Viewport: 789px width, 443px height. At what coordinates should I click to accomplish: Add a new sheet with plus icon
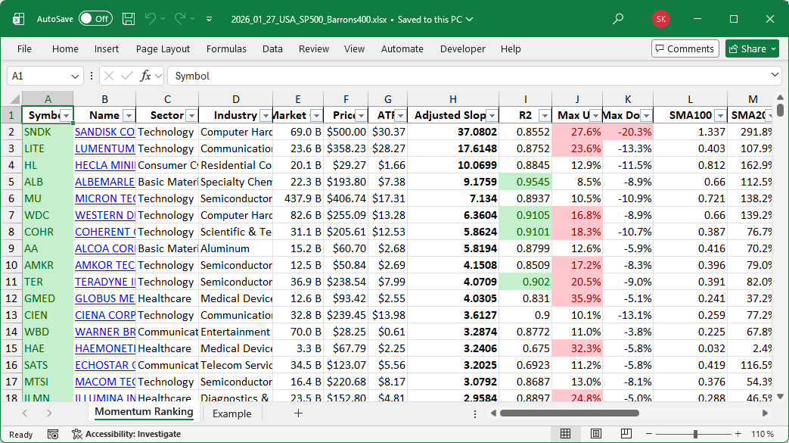298,413
